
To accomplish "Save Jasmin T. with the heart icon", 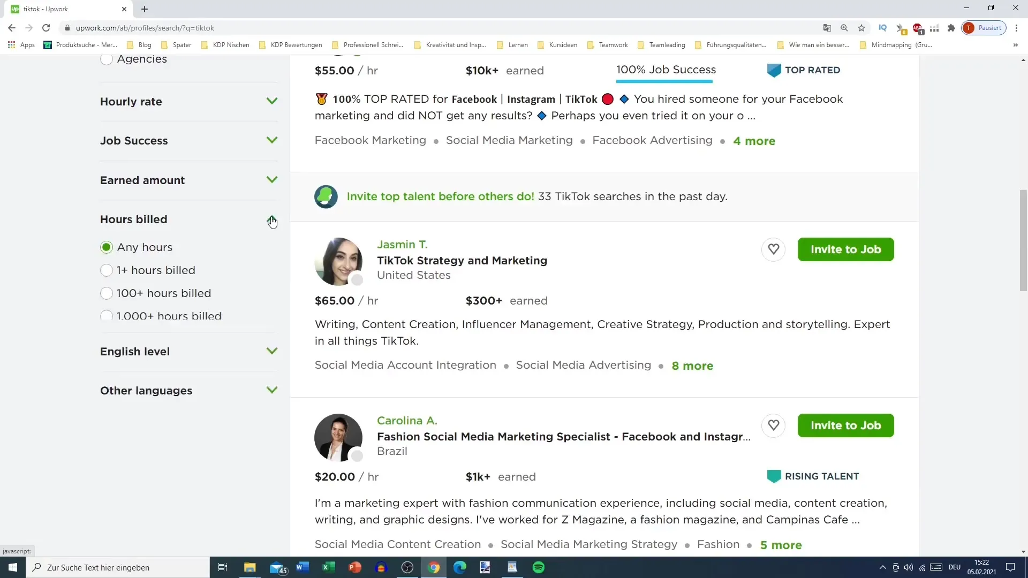I will pyautogui.click(x=773, y=249).
